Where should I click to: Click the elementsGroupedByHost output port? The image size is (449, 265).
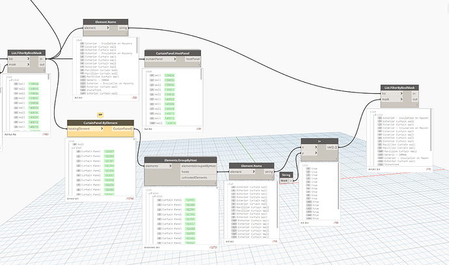pos(198,166)
